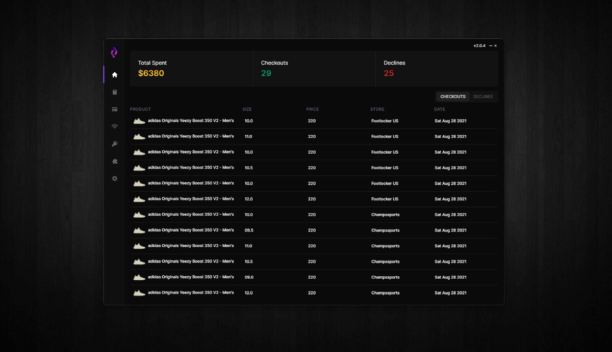
Task: Click product name in Footlocker US size 11.0 row
Action: click(191, 136)
